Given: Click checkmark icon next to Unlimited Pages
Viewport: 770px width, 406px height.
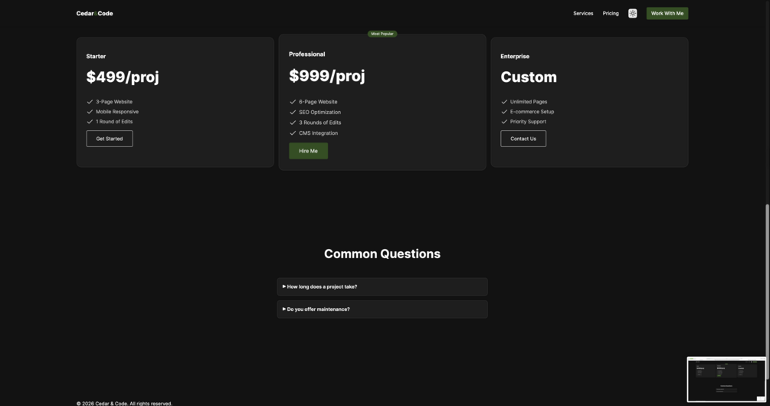Looking at the screenshot, I should coord(504,102).
